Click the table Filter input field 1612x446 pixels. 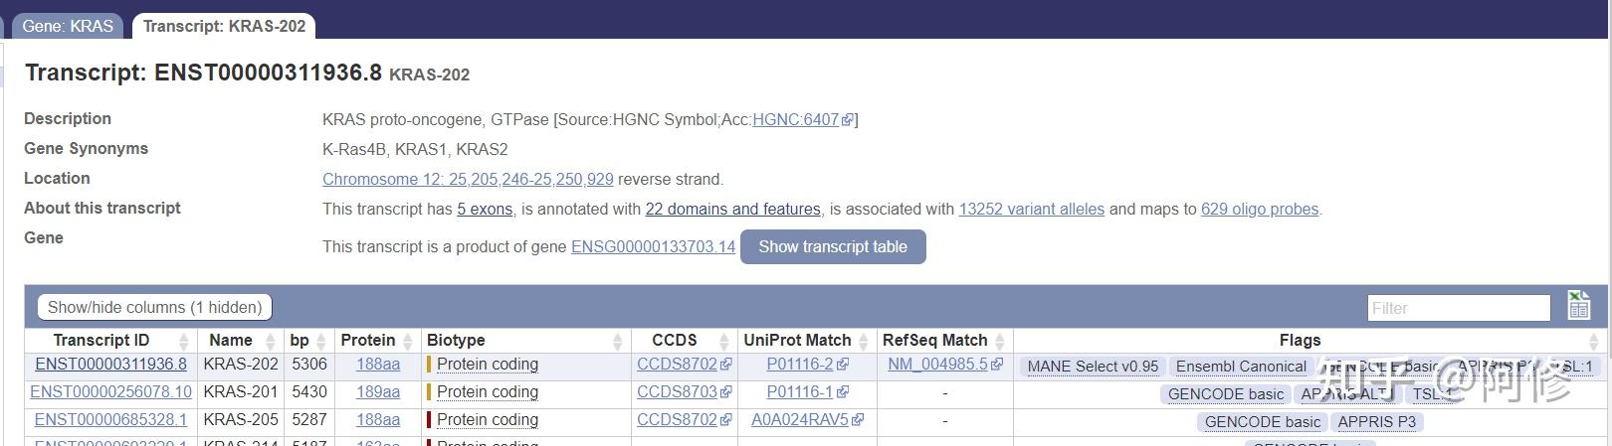(x=1458, y=308)
